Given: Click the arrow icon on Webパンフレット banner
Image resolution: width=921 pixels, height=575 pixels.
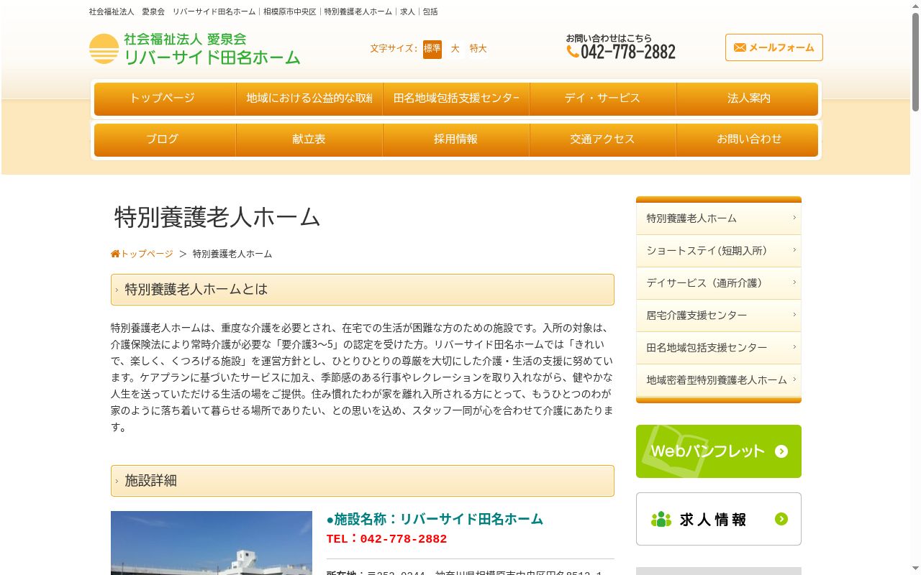Looking at the screenshot, I should coord(781,451).
